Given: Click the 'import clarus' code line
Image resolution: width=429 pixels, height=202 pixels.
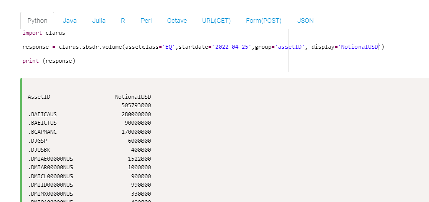Looking at the screenshot, I should [x=44, y=33].
